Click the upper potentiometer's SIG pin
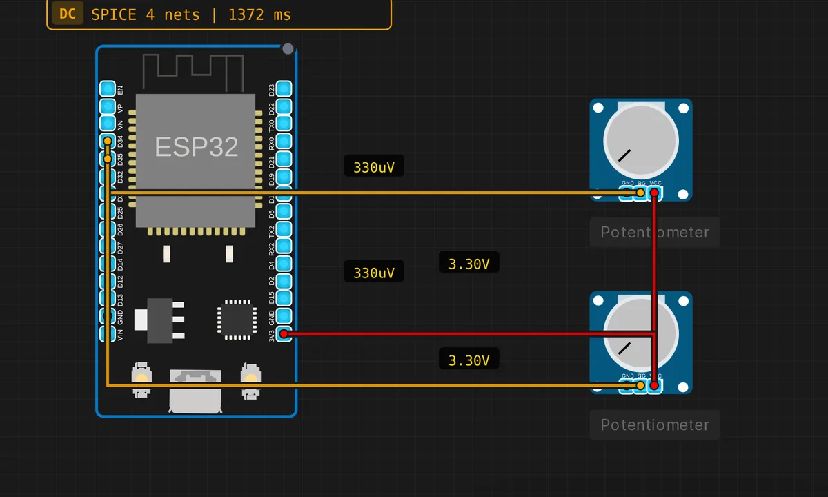Image resolution: width=828 pixels, height=497 pixels. tap(641, 193)
